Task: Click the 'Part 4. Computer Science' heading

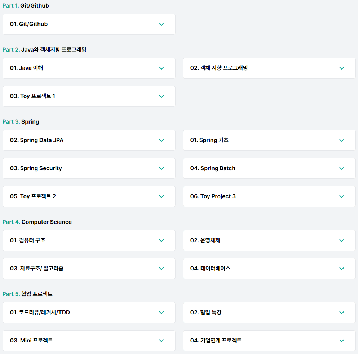Action: (37, 222)
